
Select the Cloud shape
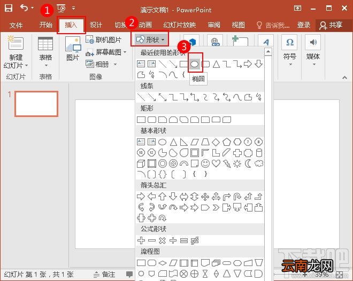click(259, 163)
